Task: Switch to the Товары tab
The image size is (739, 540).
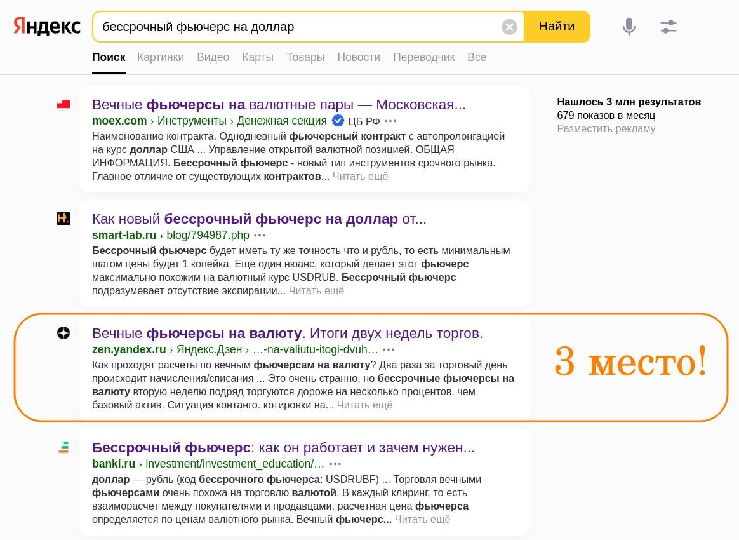Action: (305, 57)
